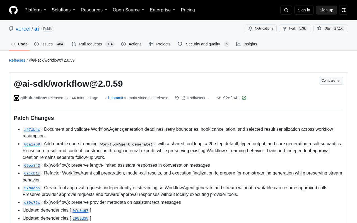Open commit 0ca1ab9
Image resolution: width=357 pixels, height=223 pixels.
32,144
